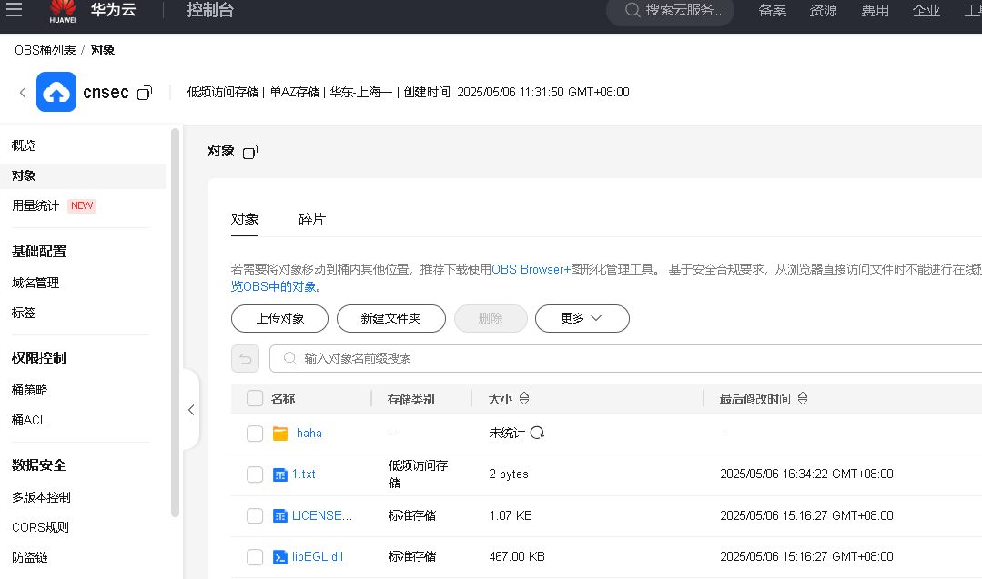The width and height of the screenshot is (982, 579).
Task: Tick the LICENSE file checkbox
Action: pos(255,516)
